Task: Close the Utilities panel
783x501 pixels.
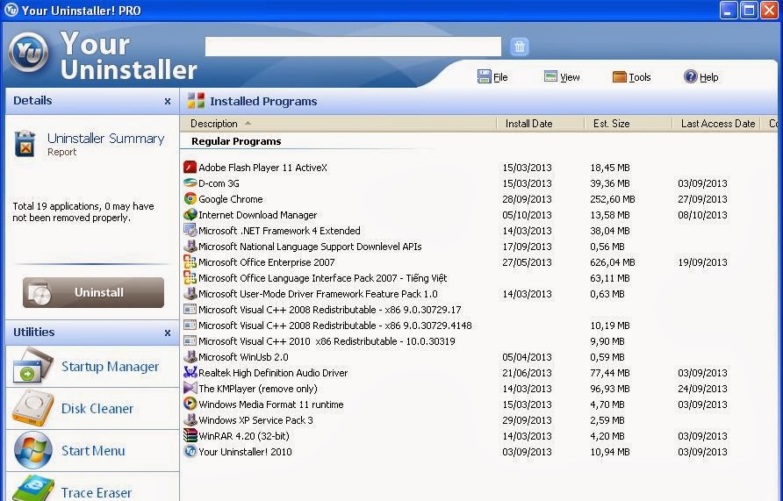Action: [168, 333]
